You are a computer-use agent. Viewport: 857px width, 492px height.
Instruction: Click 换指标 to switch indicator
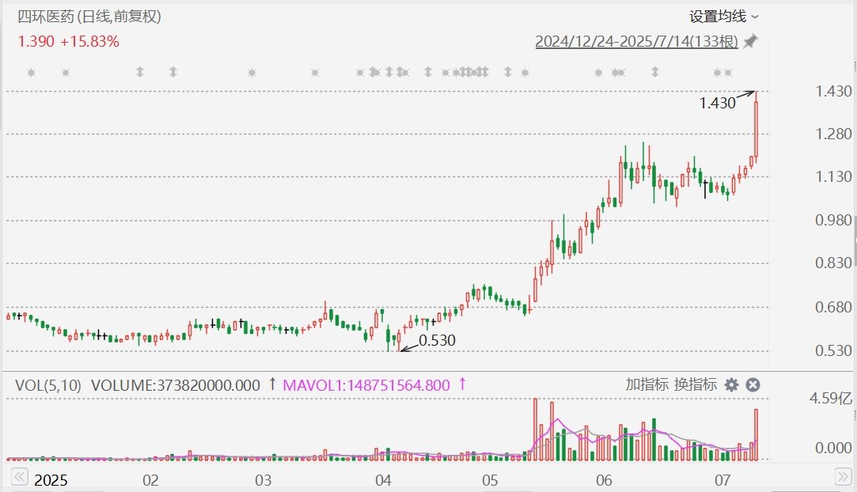(695, 385)
